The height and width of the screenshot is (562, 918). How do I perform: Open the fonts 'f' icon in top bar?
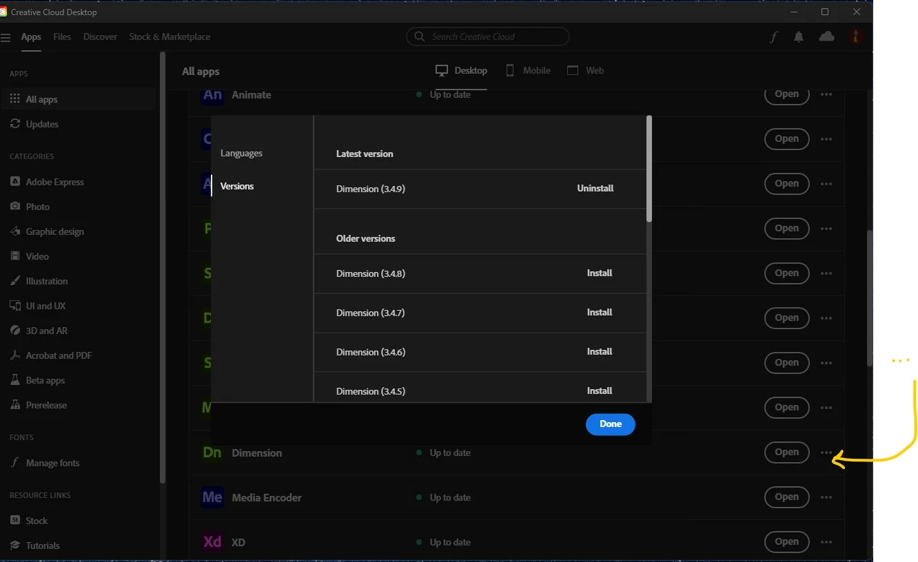tap(774, 37)
